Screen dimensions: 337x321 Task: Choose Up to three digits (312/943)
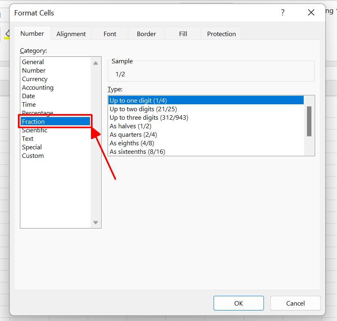click(x=149, y=118)
